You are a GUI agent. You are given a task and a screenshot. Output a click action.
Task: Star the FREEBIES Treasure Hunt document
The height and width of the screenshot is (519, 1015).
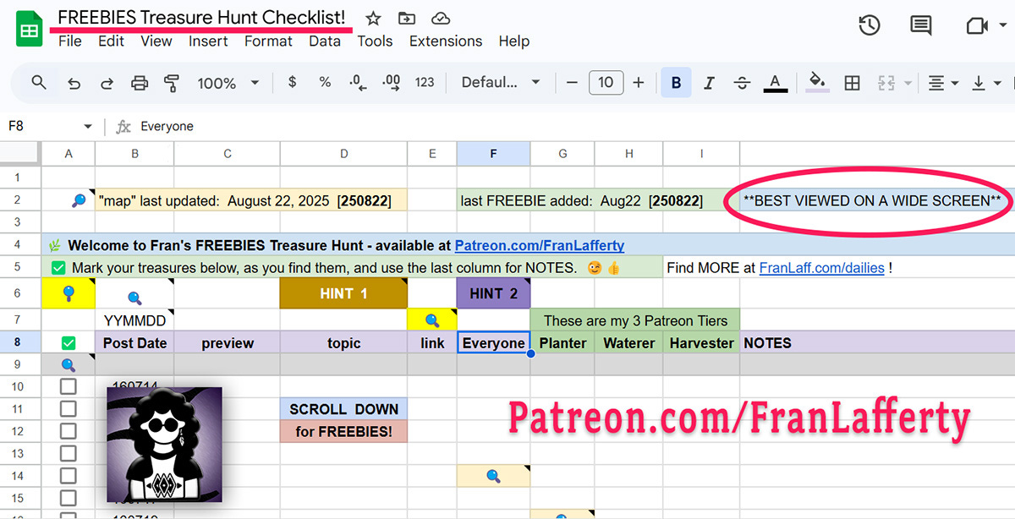coord(373,18)
